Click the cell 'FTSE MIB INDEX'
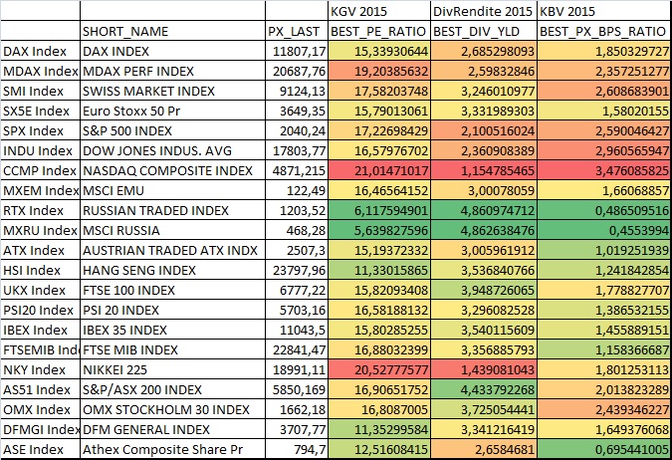 tap(172, 349)
